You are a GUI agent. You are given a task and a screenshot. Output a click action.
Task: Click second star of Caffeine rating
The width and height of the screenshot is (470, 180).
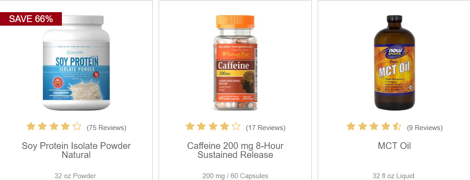(x=202, y=126)
